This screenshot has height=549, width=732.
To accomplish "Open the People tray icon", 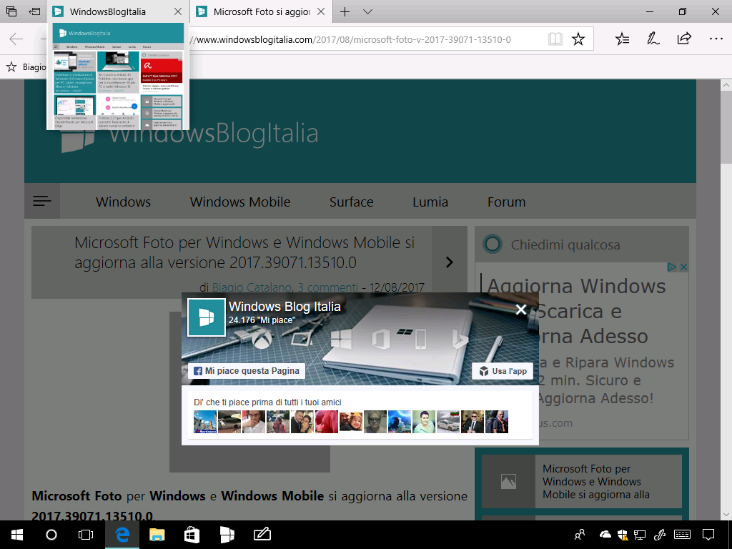I will (x=580, y=535).
